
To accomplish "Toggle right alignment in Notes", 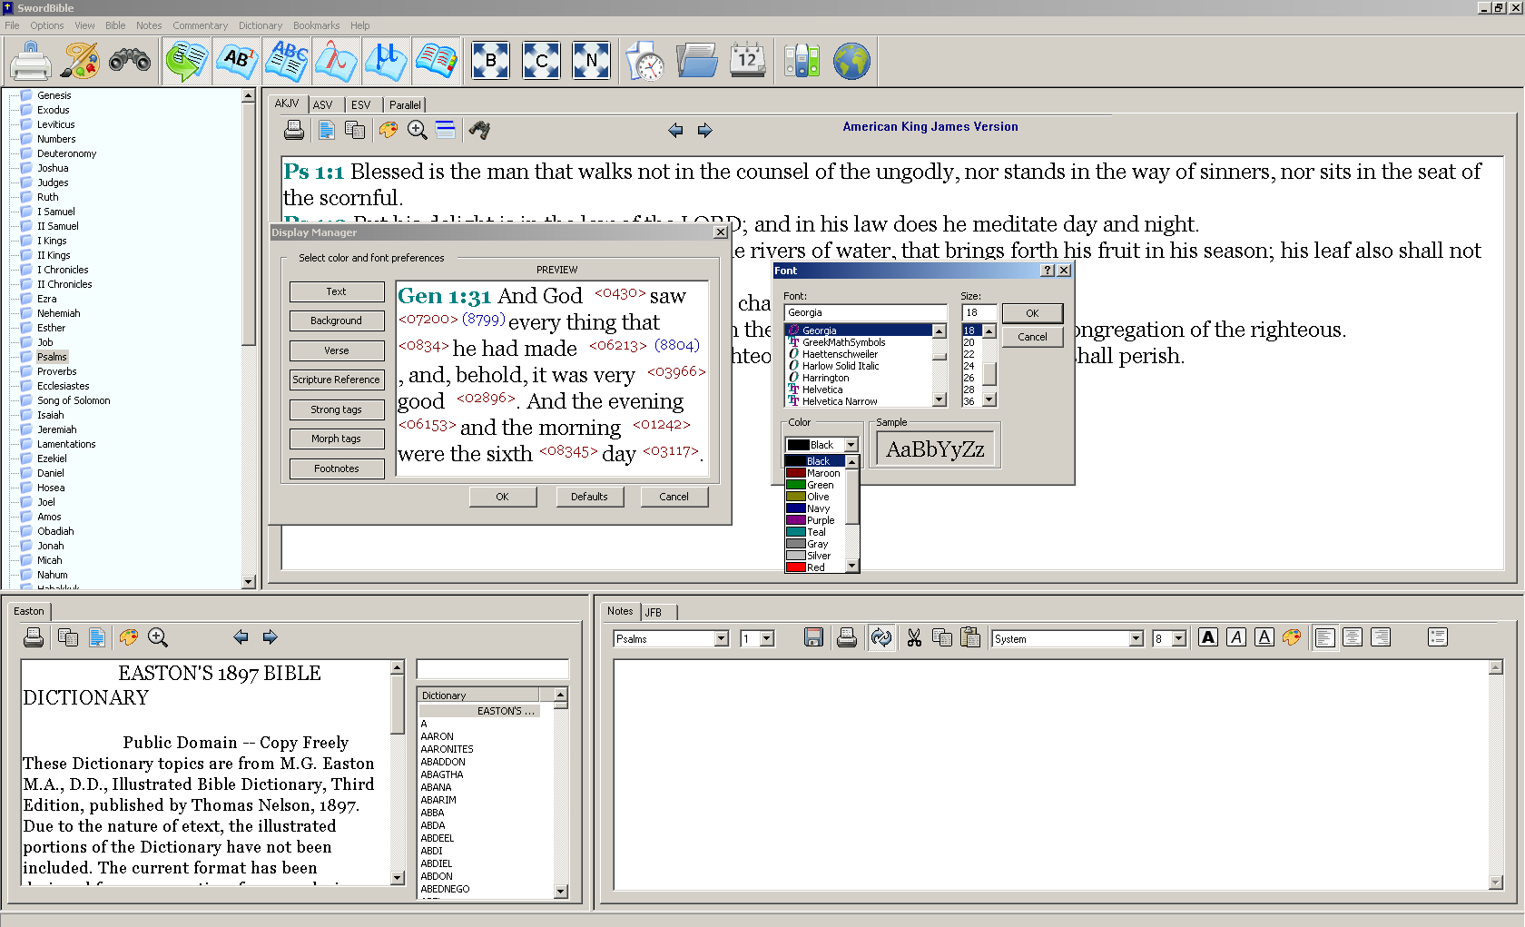I will coord(1381,637).
